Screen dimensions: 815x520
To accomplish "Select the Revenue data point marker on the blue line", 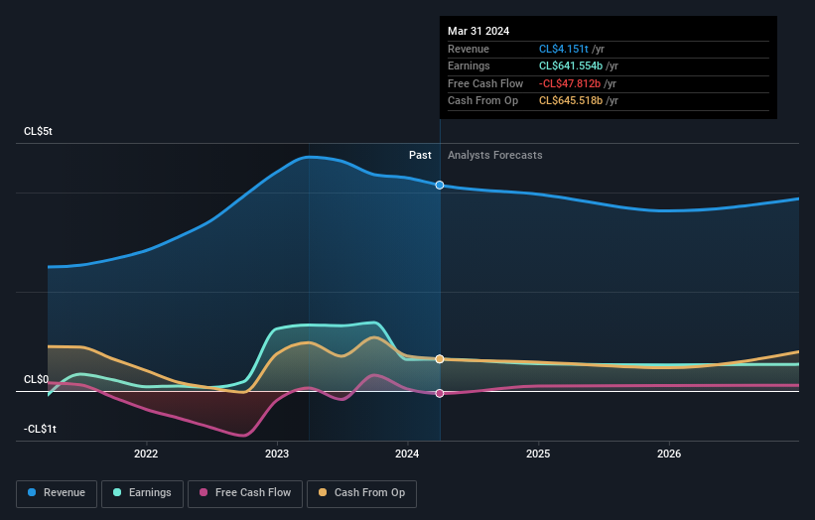I will (440, 185).
